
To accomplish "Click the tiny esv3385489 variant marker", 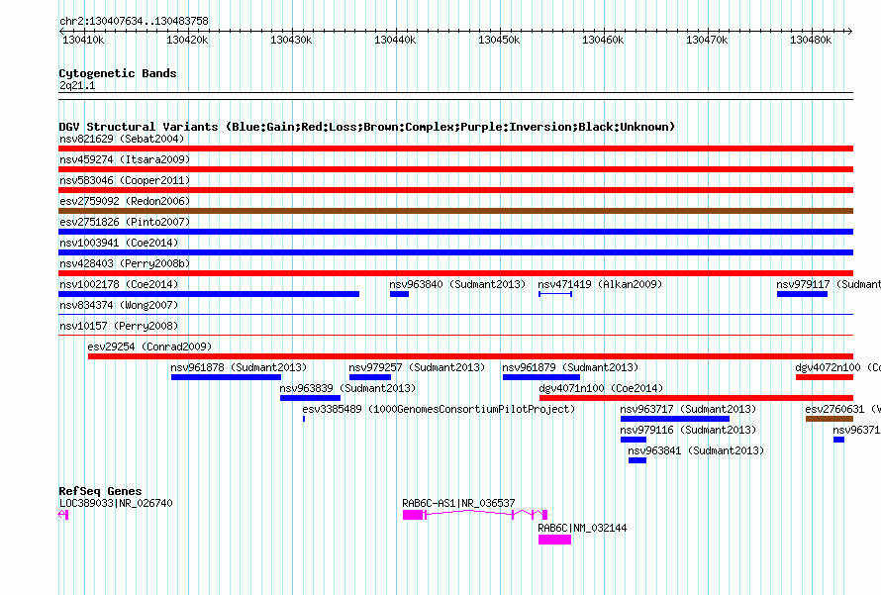I will [304, 419].
